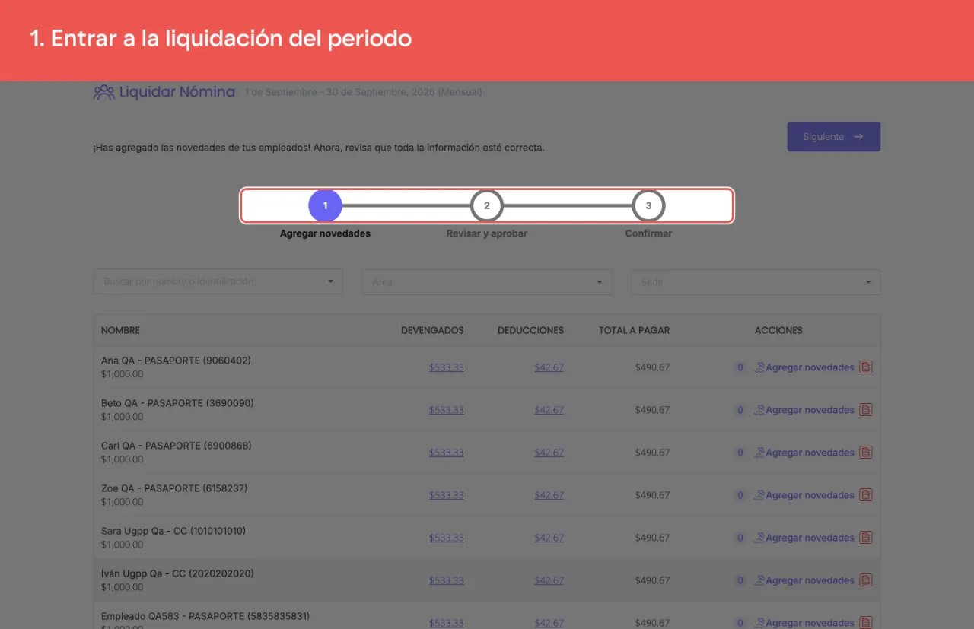Add novedades for Iván Ugpp Qa

(804, 580)
